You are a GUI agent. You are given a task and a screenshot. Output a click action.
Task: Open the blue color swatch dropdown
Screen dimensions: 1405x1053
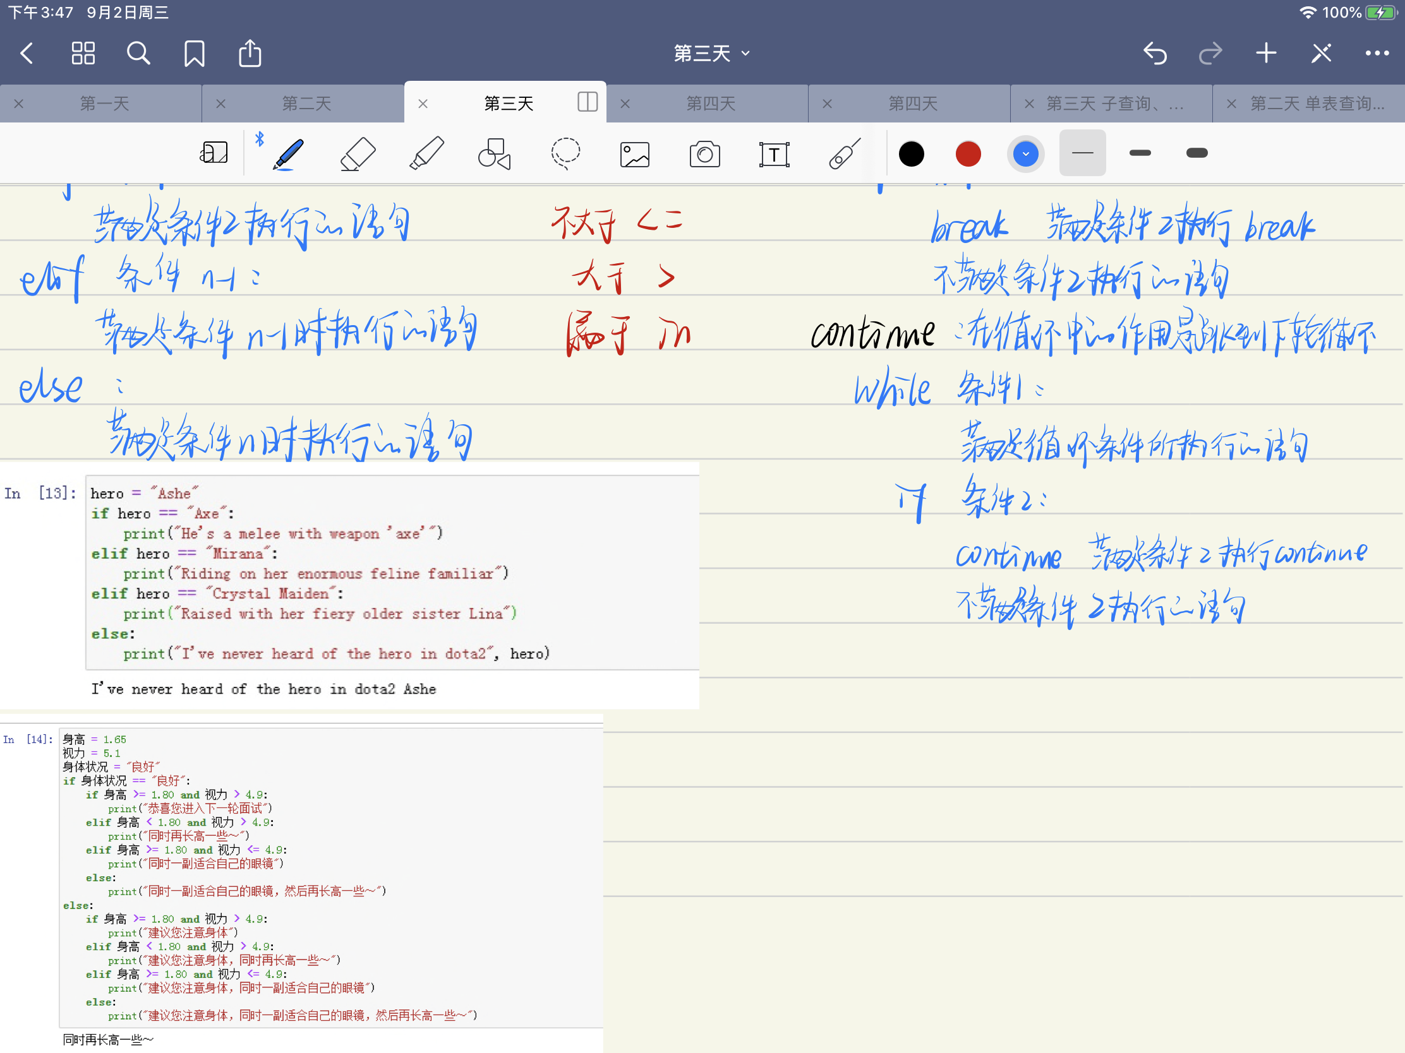[1025, 153]
